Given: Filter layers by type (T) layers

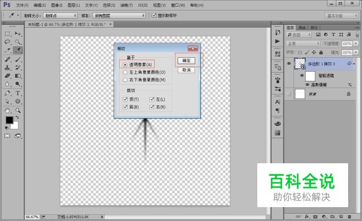Looking at the screenshot, I should (x=334, y=34).
